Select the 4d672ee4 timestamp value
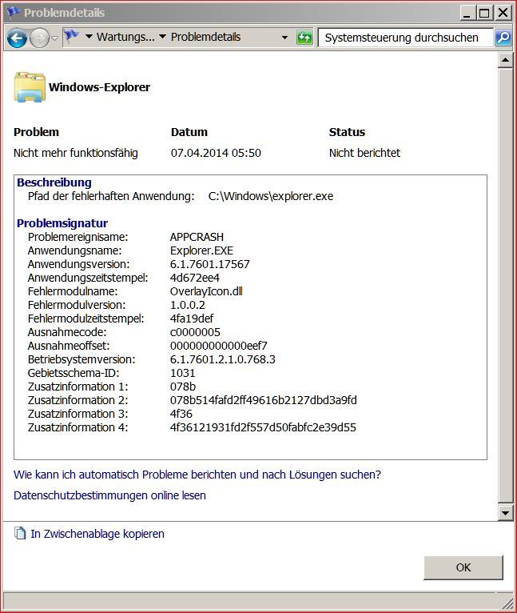 195,278
